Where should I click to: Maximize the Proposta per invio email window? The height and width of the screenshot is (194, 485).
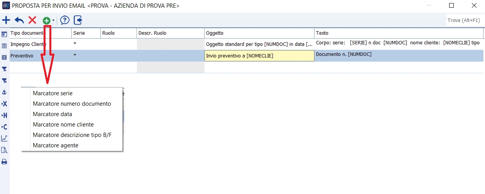[451, 5]
